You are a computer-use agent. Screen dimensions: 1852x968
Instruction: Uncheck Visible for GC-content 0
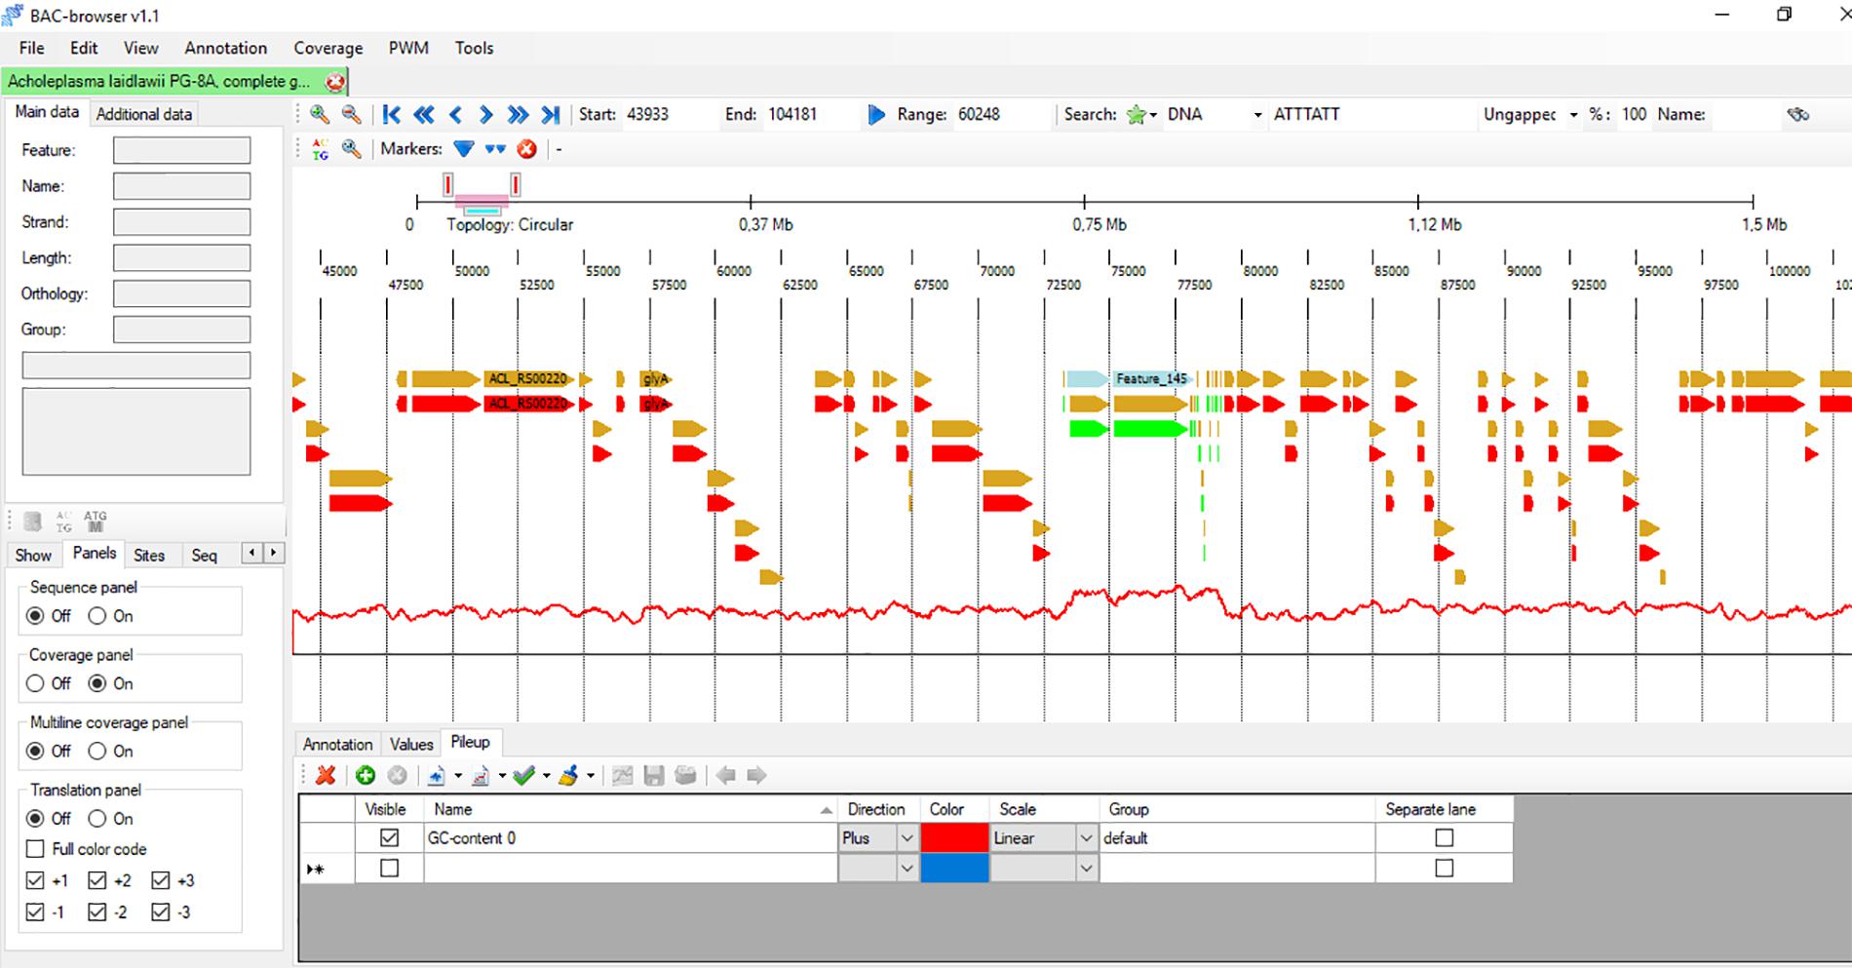[389, 837]
